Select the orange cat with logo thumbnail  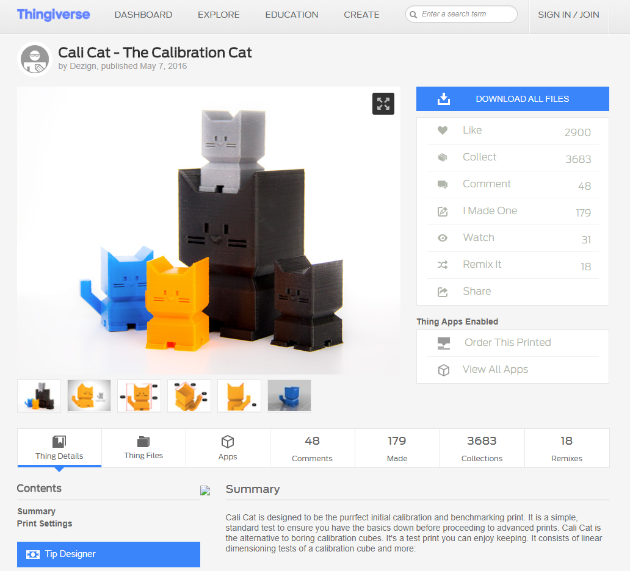point(89,396)
